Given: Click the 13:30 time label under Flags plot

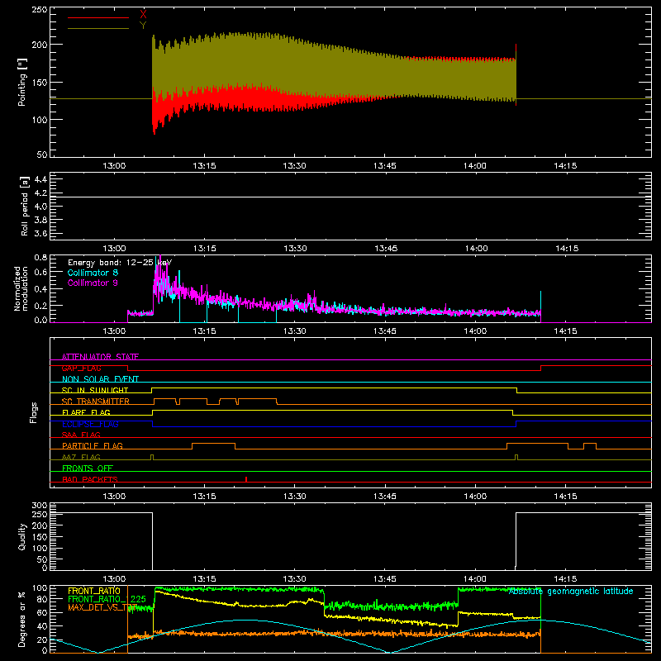Looking at the screenshot, I should click(x=295, y=497).
